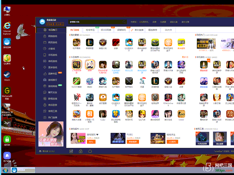Open 荣耀大天使 game icon in Recommend
The image size is (234, 175).
pos(168,65)
